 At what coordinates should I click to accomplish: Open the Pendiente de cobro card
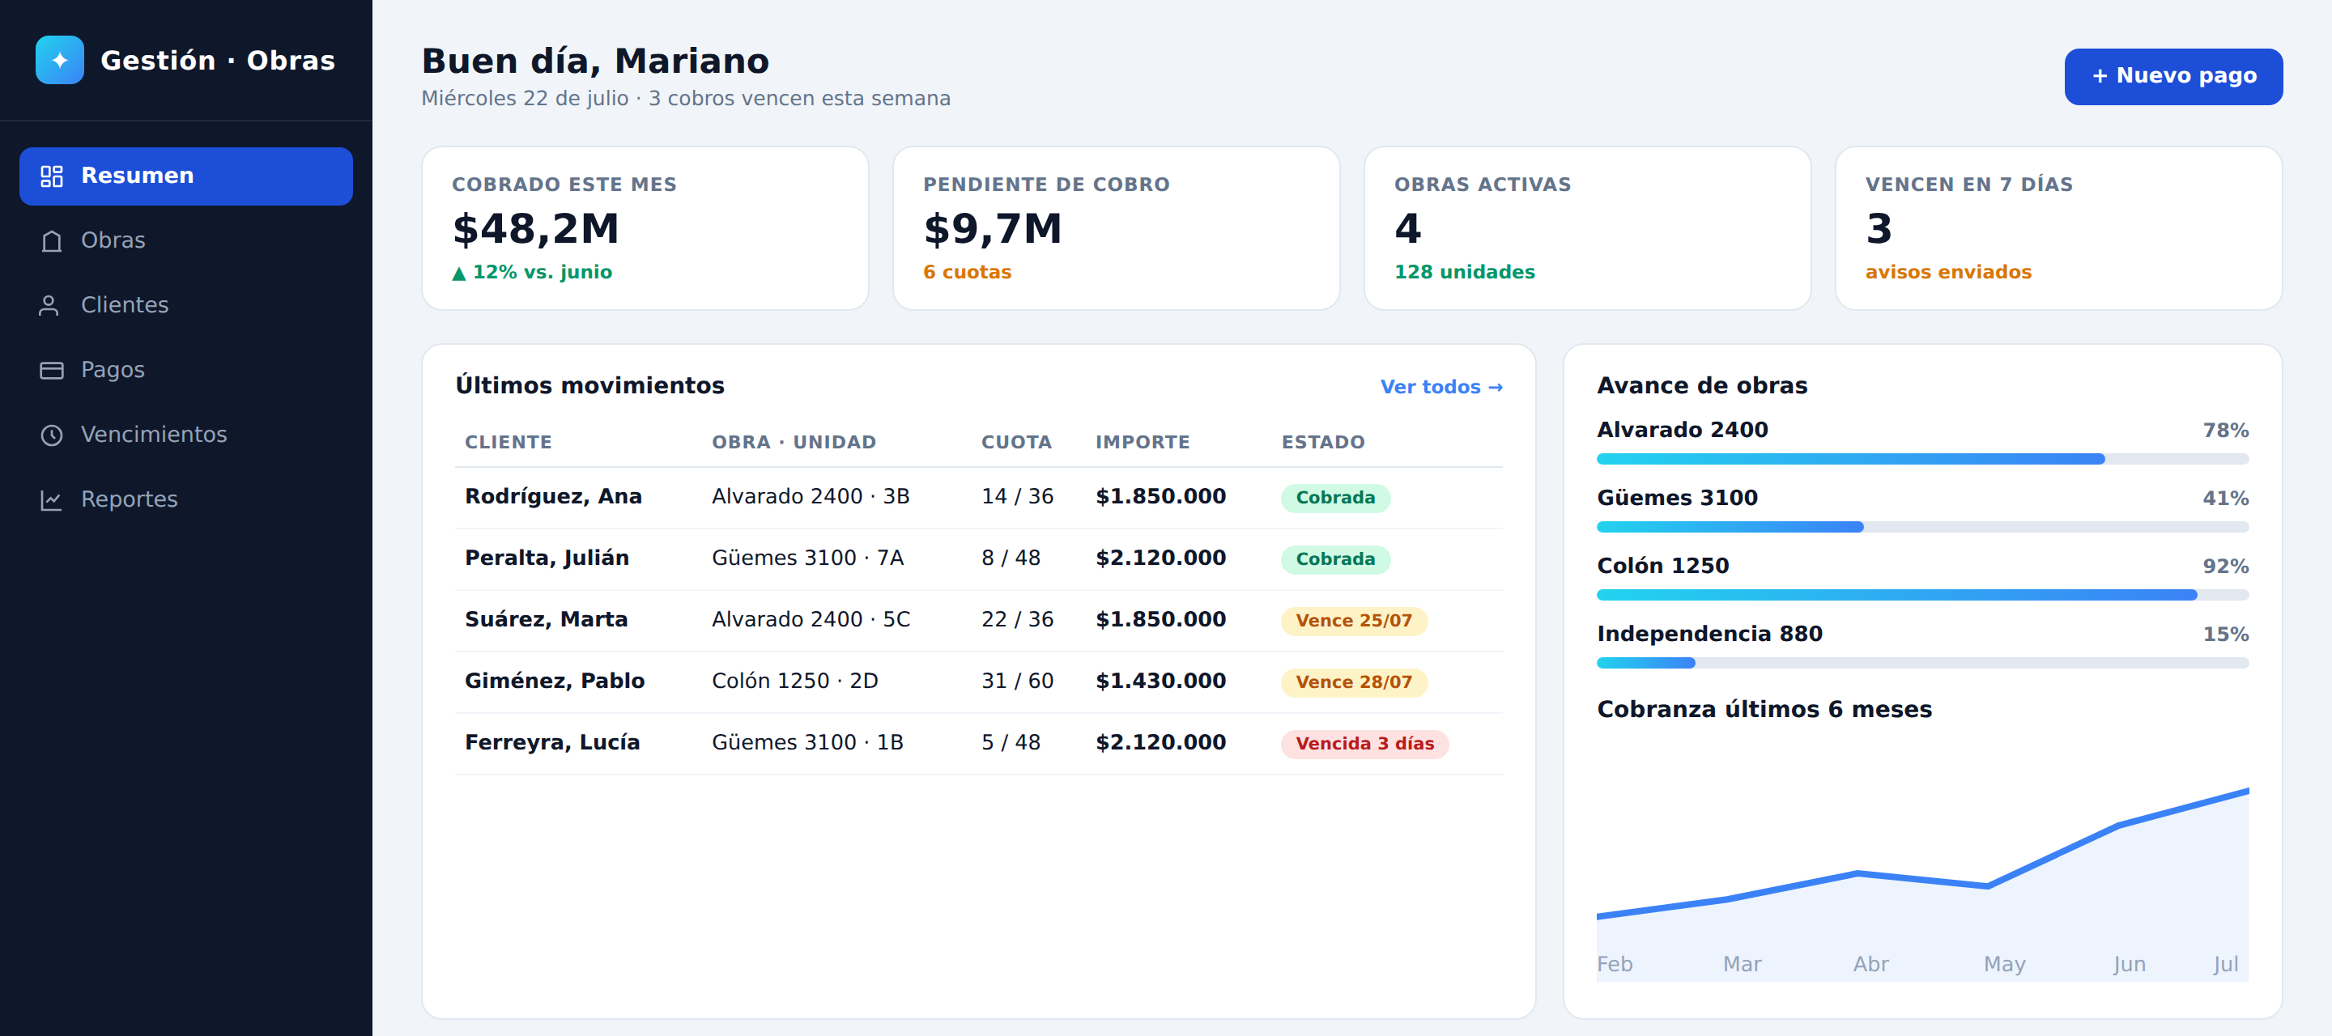pos(1115,228)
